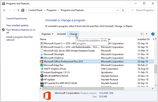Click the Search Programs input field
Image resolution: width=158 pixels, height=102 pixels.
tap(142, 10)
